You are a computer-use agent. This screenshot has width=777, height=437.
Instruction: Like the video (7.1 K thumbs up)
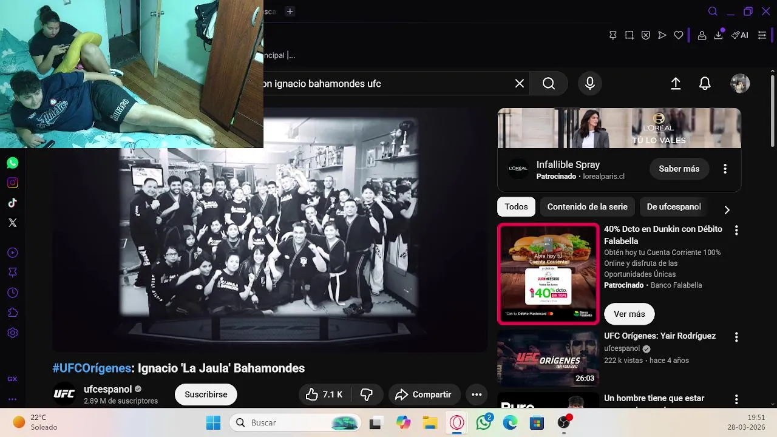point(325,395)
